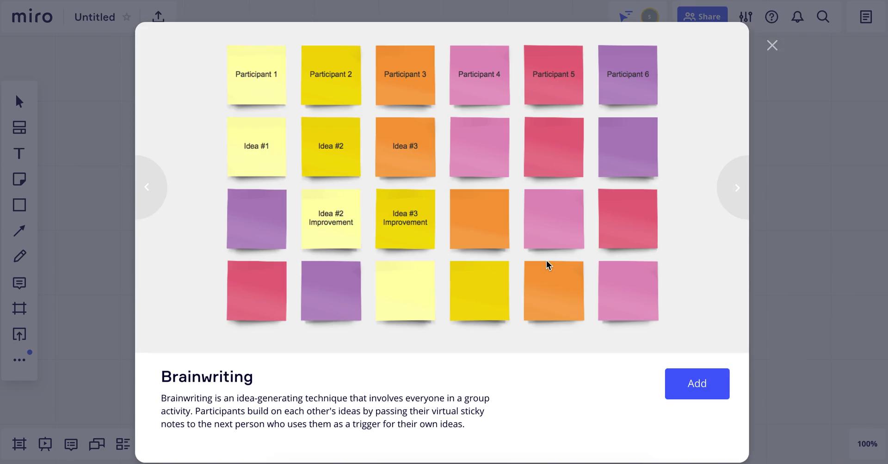The image size is (888, 464).
Task: Click the Idea #2 yellow sticky note
Action: pyautogui.click(x=331, y=147)
